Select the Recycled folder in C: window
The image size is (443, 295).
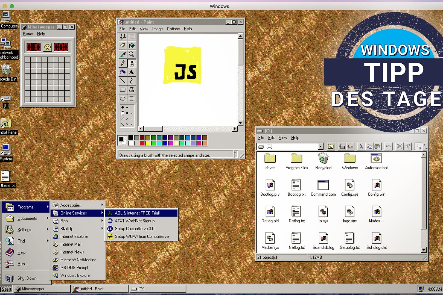323,161
